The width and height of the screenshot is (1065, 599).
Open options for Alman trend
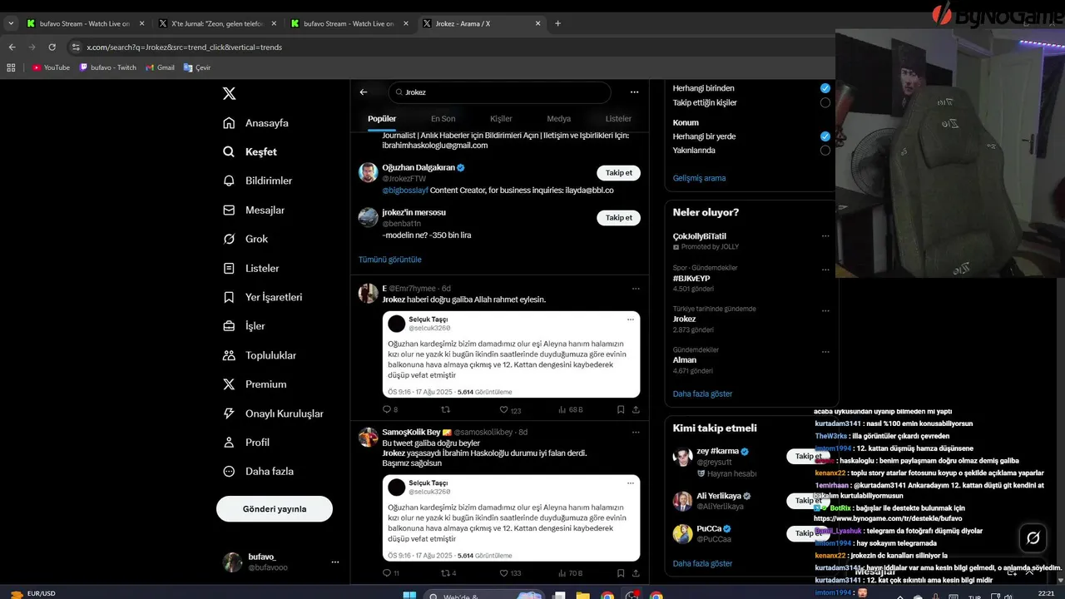point(825,351)
